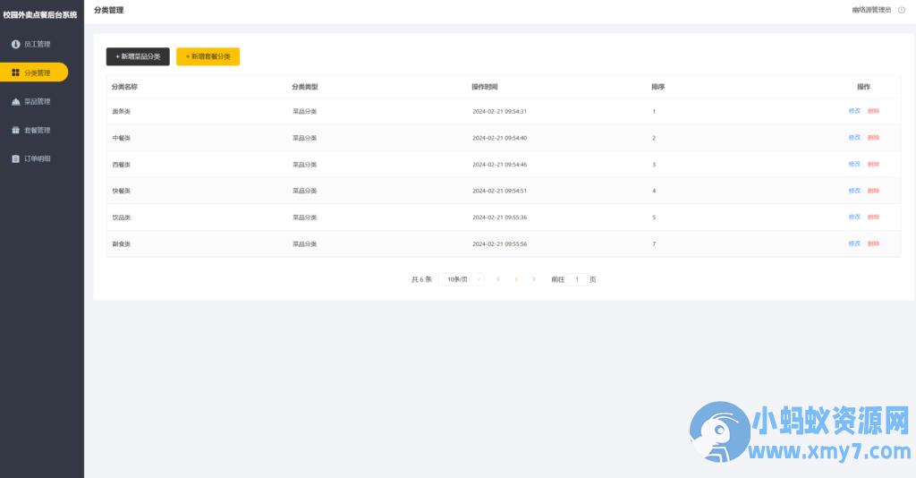Image resolution: width=916 pixels, height=478 pixels.
Task: Click 删除 for the 饮品类 row
Action: (873, 217)
